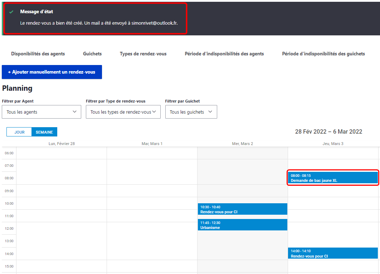The height and width of the screenshot is (274, 380).
Task: Click the Jeu, Mars 3 day header
Action: tap(333, 144)
